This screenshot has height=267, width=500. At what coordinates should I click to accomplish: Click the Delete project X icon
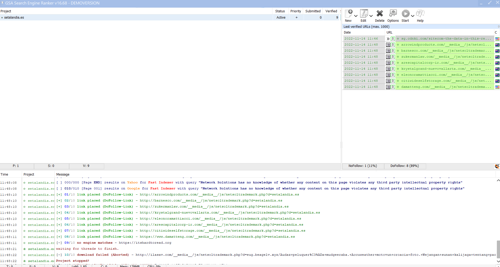[380, 13]
